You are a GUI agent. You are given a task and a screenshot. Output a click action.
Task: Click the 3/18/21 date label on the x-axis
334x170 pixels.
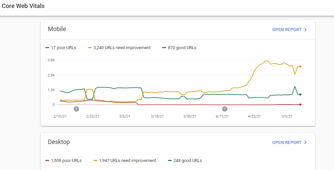[x=157, y=116]
